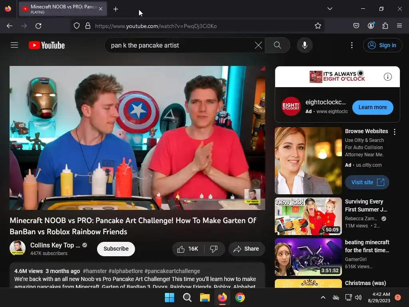The height and width of the screenshot is (307, 409).
Task: Reload the current page
Action: [38, 26]
